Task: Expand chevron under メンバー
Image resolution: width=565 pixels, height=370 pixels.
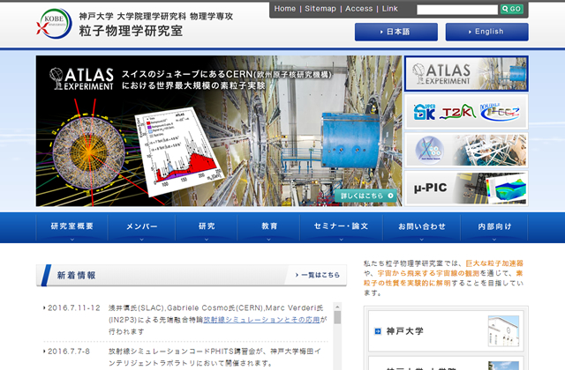Action: [141, 240]
